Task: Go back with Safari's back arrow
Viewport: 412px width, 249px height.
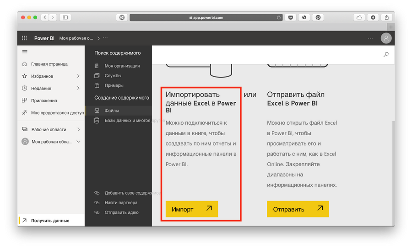Action: pos(45,17)
